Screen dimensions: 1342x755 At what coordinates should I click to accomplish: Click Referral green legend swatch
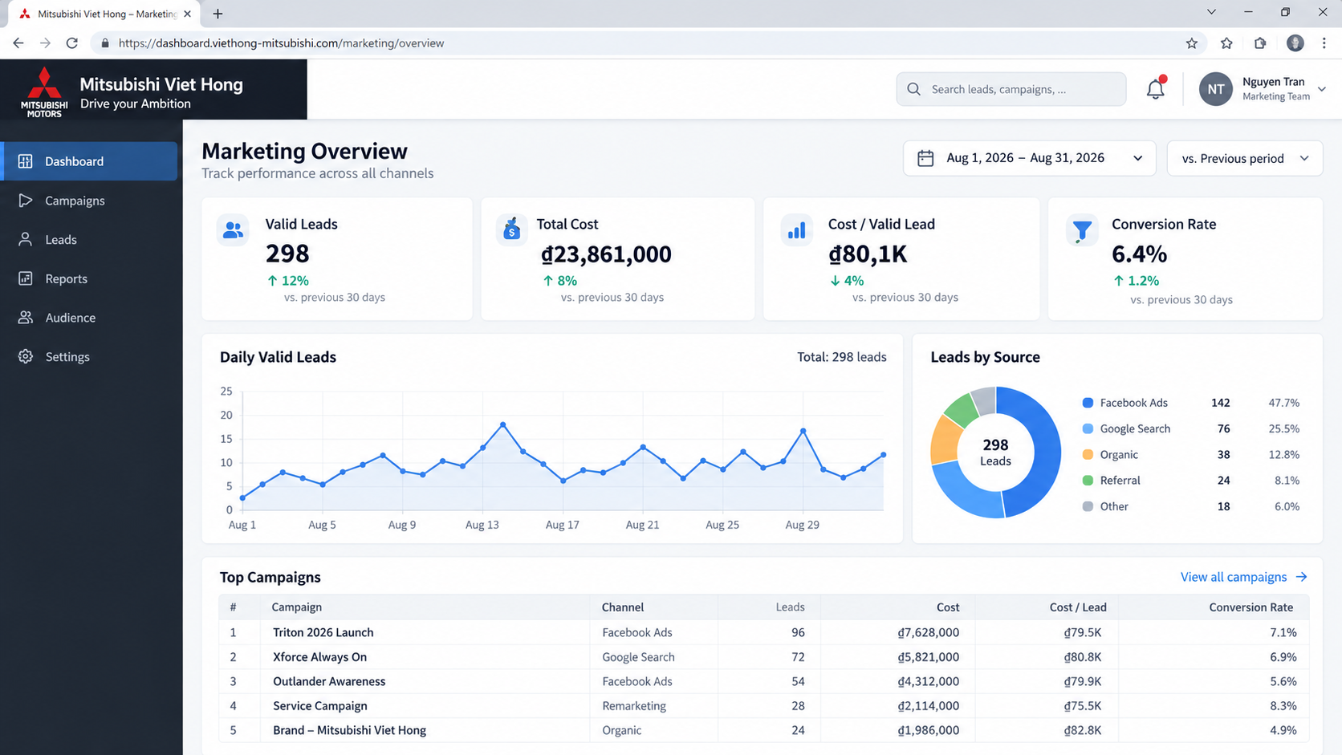coord(1088,481)
